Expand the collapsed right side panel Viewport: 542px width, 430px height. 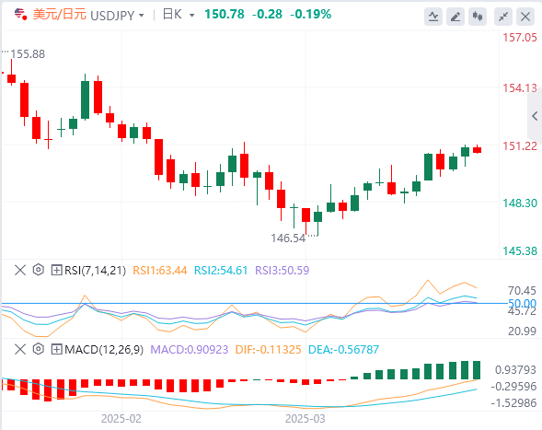[x=535, y=116]
